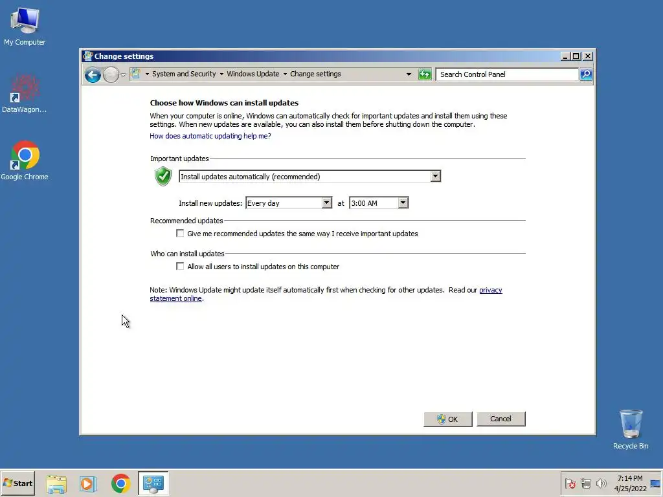663x497 pixels.
Task: Open Windows Explorer from taskbar
Action: (56, 483)
